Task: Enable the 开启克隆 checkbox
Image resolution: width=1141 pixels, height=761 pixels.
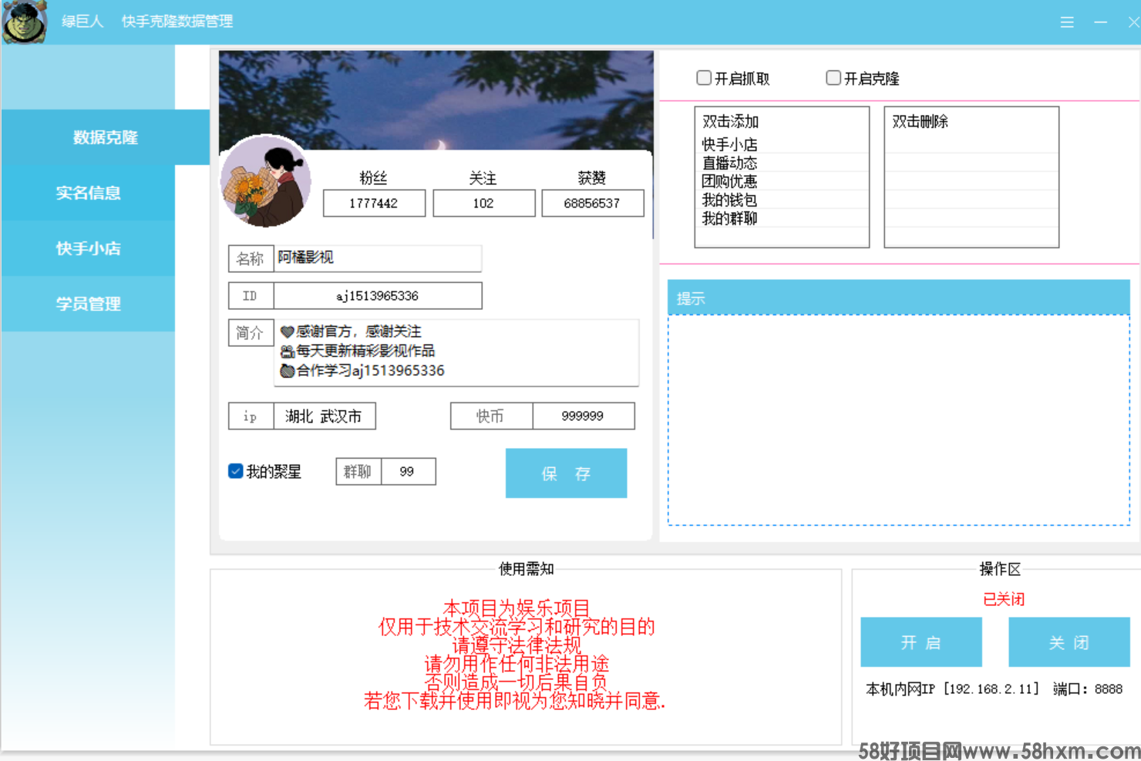Action: click(833, 78)
